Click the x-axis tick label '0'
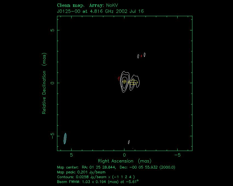Screen dimensions: 233x186 [x=124, y=155]
